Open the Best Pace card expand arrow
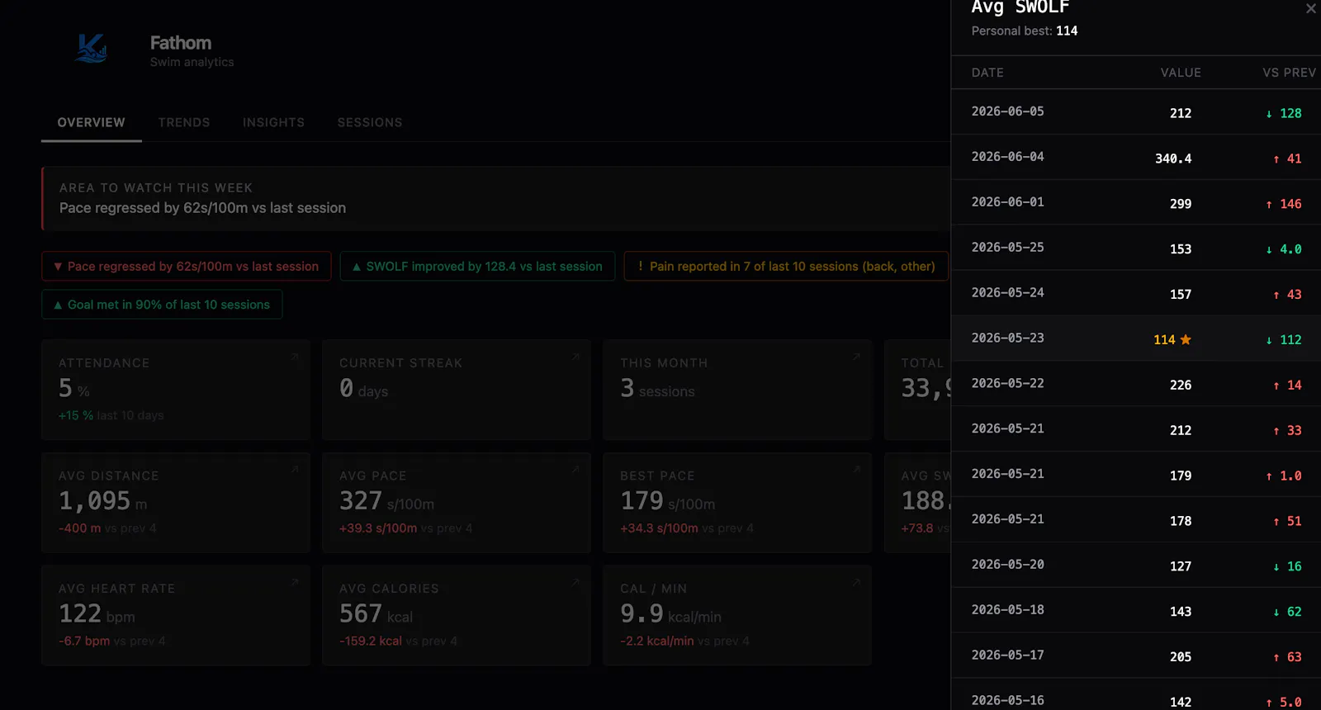 [856, 469]
